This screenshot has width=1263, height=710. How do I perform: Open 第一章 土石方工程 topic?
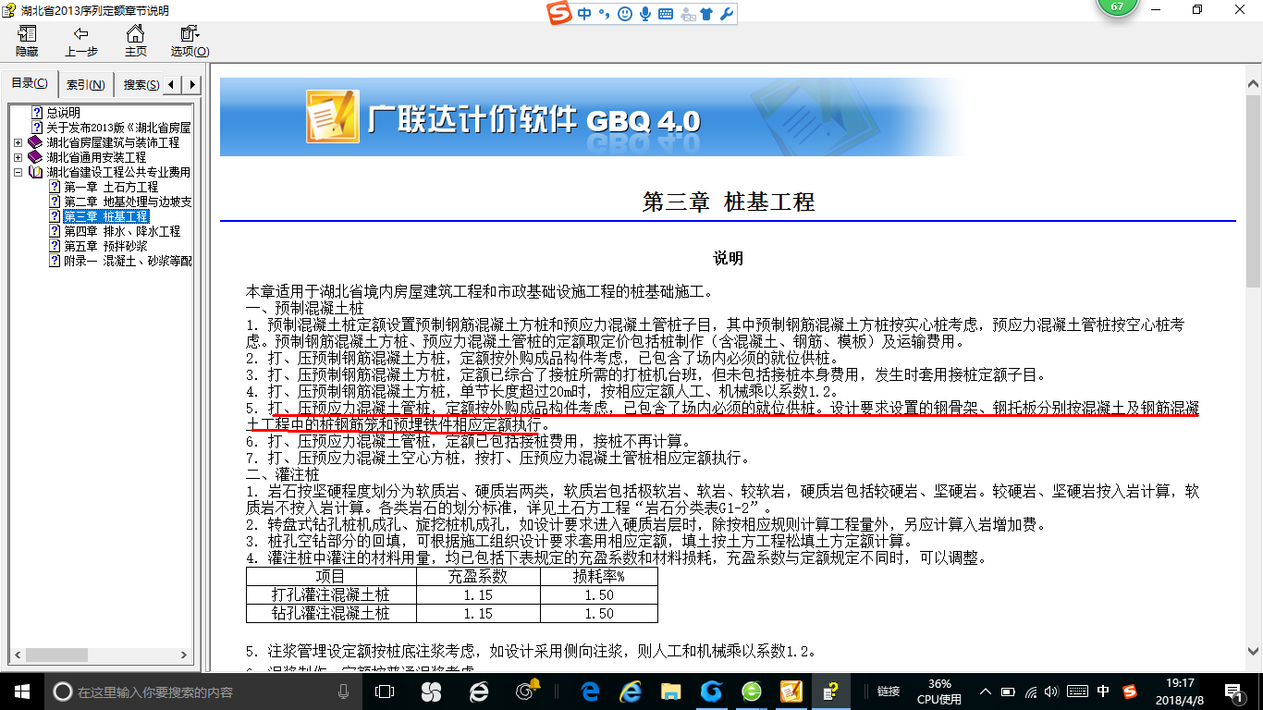(111, 187)
